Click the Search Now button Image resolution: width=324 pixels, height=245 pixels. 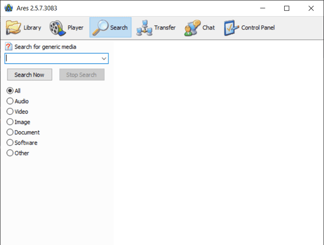[30, 75]
